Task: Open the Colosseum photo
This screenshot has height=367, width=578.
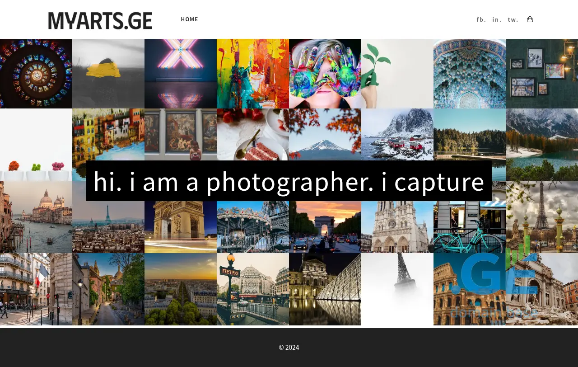Action: tap(470, 289)
